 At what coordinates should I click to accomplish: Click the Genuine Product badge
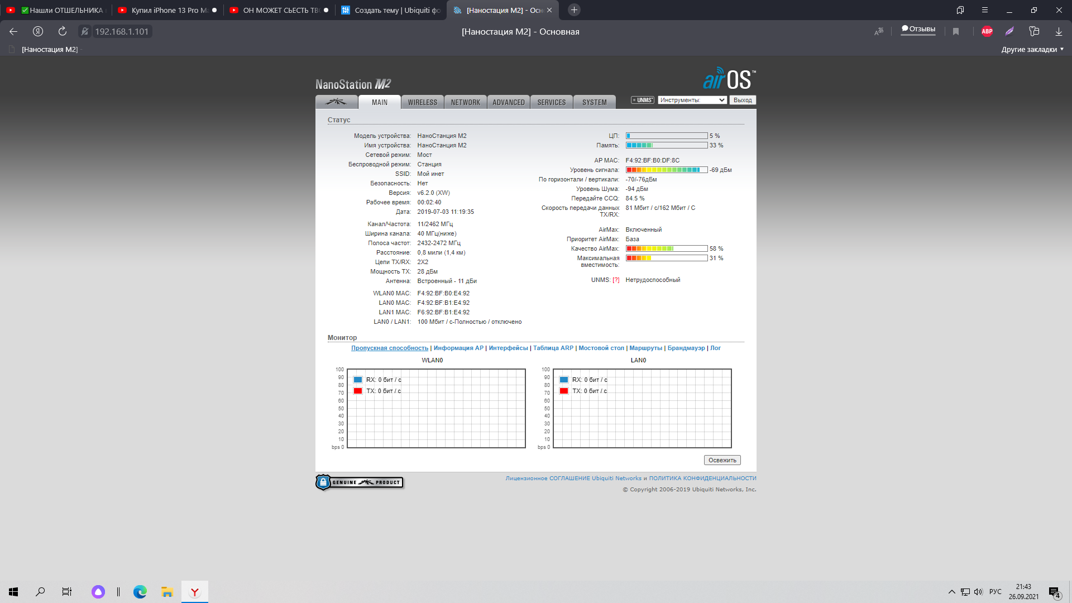pyautogui.click(x=360, y=482)
